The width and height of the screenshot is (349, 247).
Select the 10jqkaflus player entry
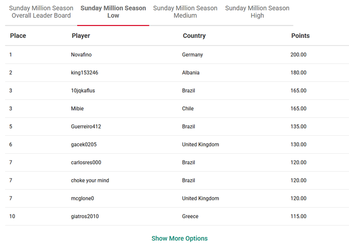tap(83, 91)
